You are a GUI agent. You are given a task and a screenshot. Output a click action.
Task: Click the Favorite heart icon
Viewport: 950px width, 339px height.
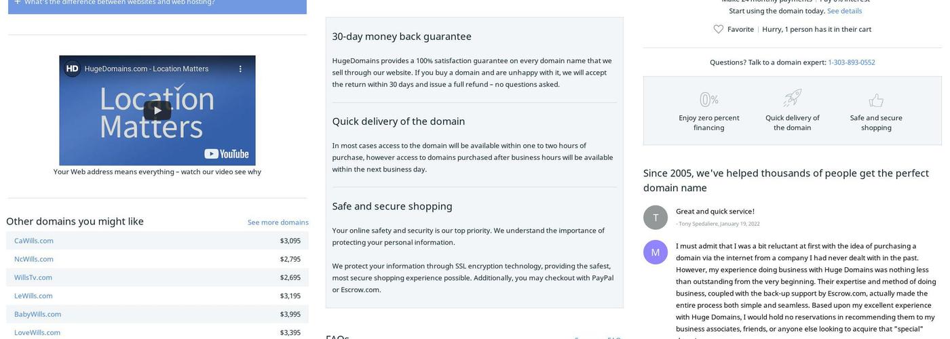(x=719, y=29)
